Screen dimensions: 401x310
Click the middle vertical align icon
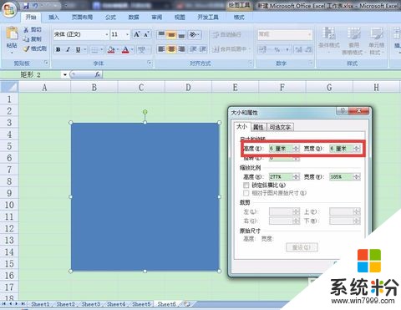coord(171,35)
